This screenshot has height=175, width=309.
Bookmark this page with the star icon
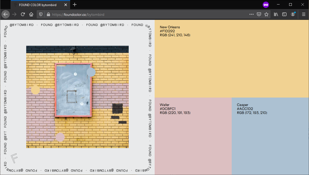266,15
